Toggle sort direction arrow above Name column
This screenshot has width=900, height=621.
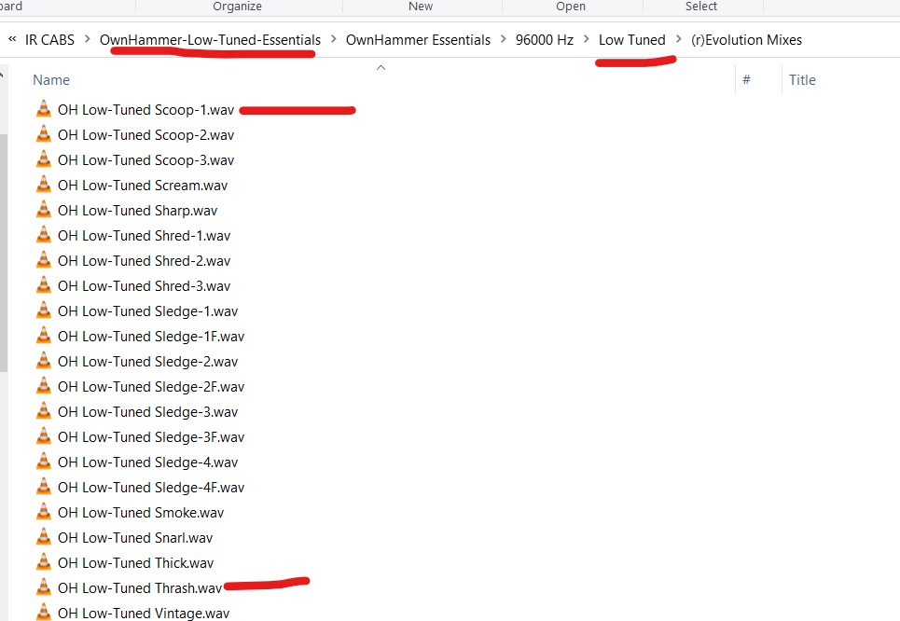point(381,68)
